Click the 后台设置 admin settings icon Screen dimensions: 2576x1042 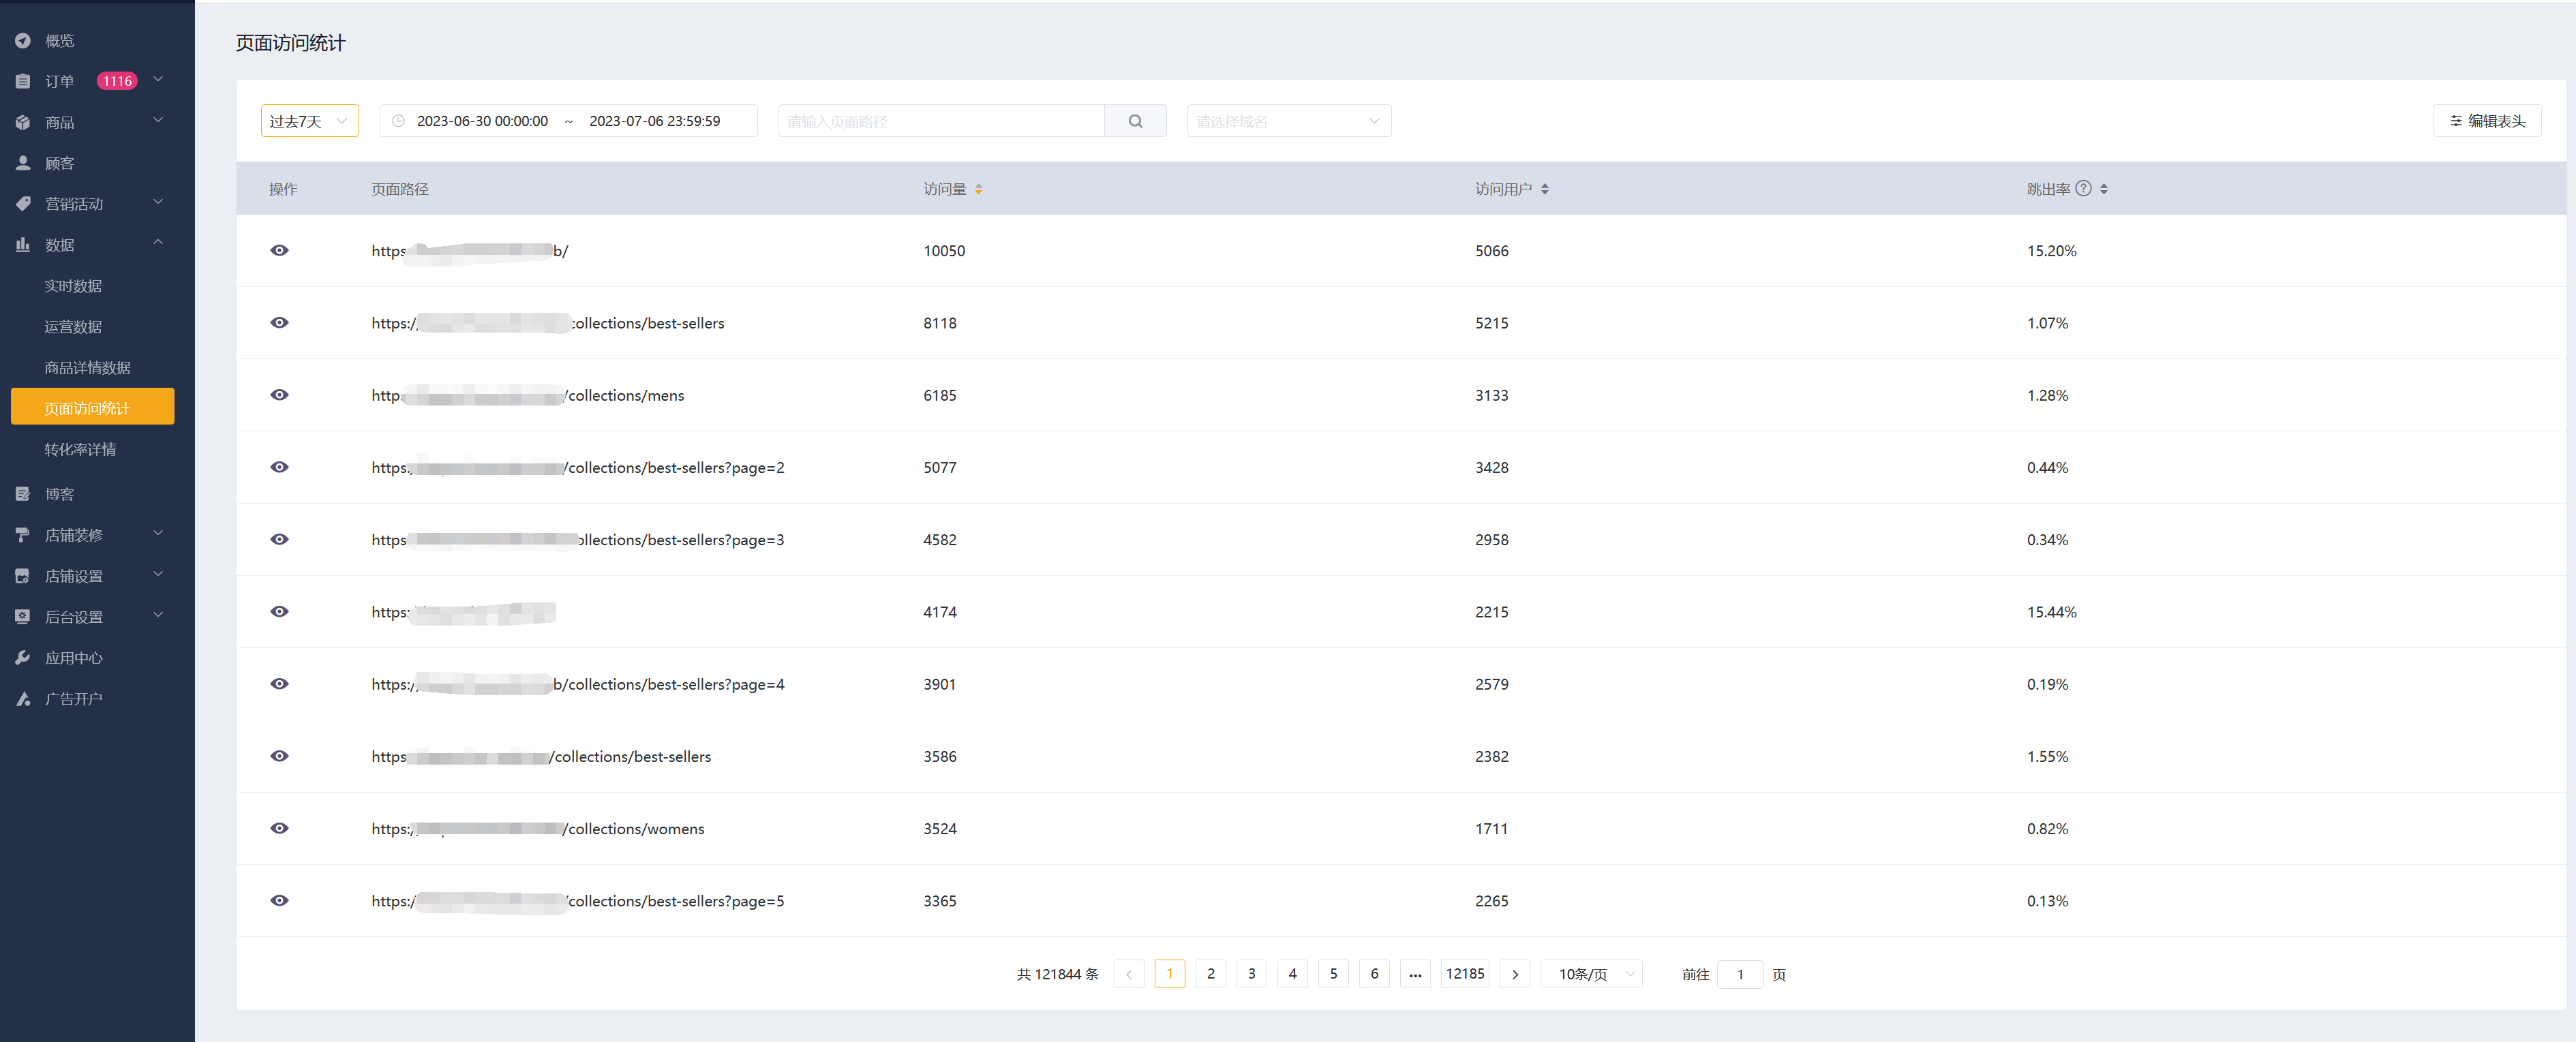(23, 617)
